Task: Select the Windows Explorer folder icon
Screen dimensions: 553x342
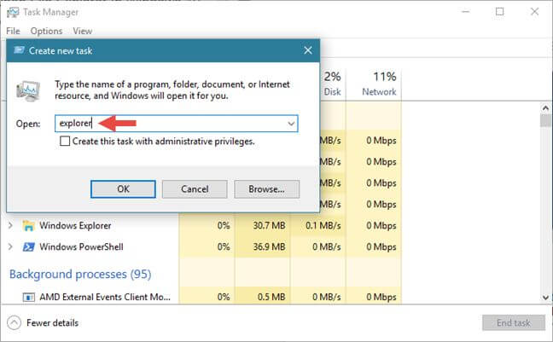Action: (x=28, y=226)
